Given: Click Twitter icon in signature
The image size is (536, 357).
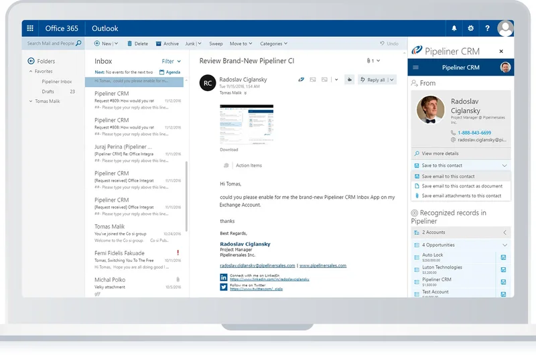Looking at the screenshot, I should 224,287.
